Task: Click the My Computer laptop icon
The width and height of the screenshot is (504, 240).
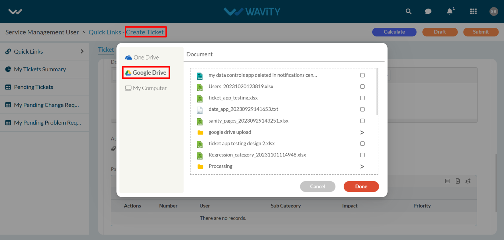Action: point(128,88)
